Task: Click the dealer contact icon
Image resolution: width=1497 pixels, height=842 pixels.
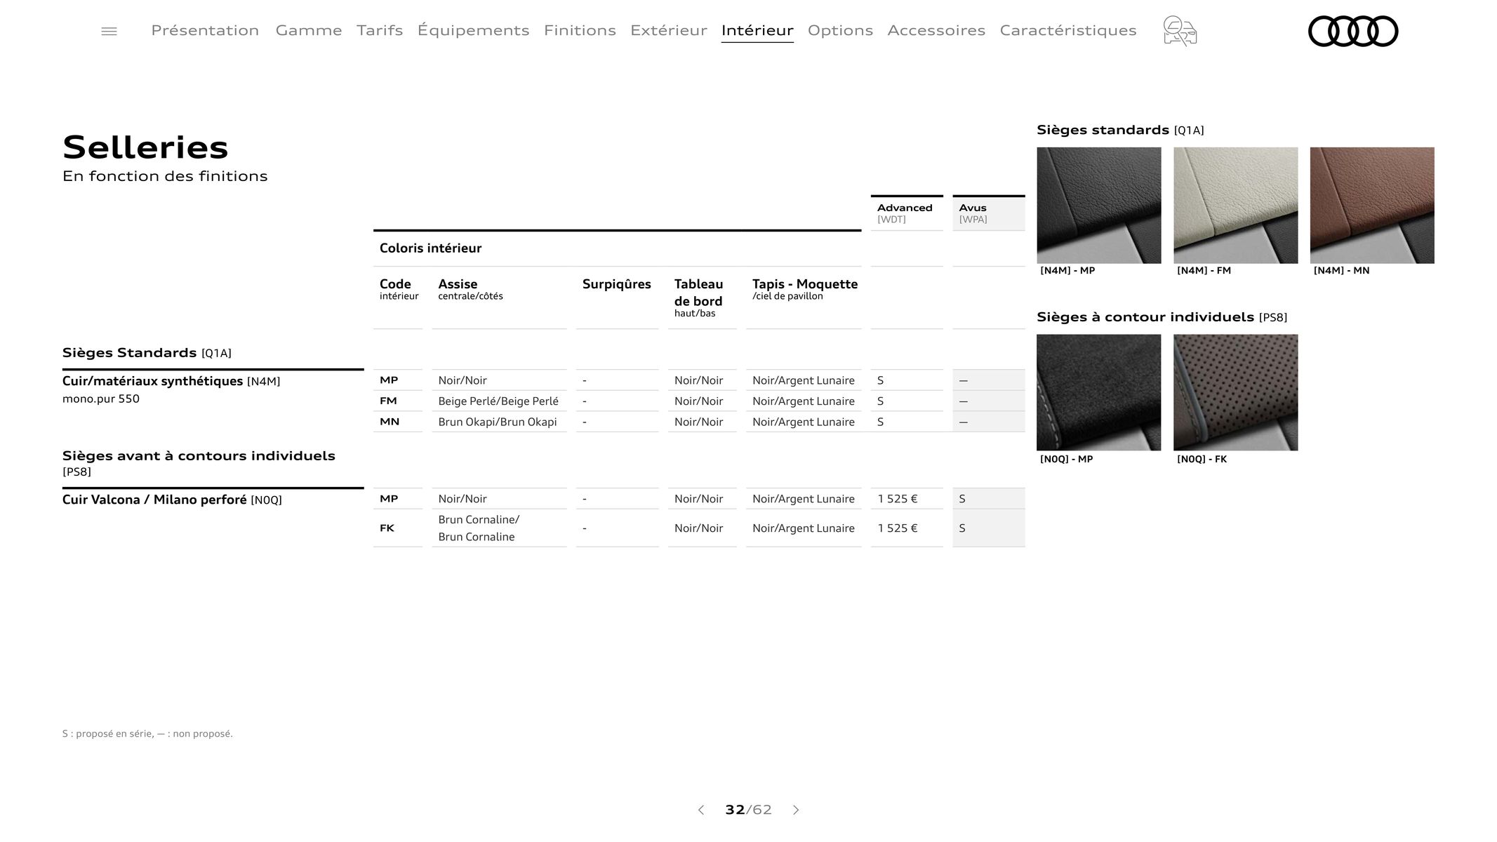Action: (x=1180, y=31)
